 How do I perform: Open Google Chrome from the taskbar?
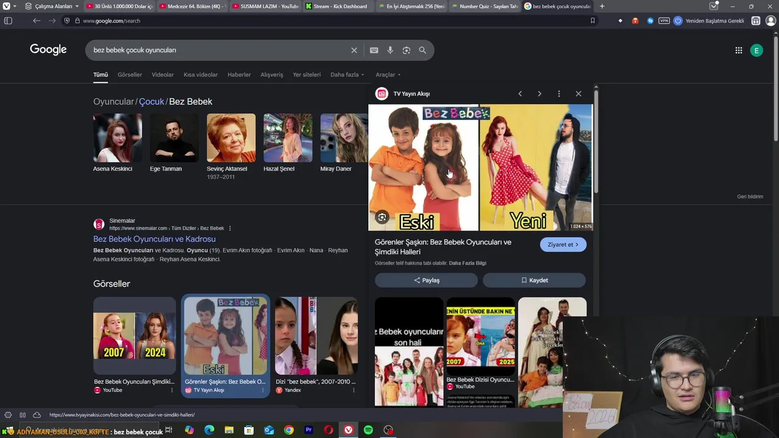point(288,430)
